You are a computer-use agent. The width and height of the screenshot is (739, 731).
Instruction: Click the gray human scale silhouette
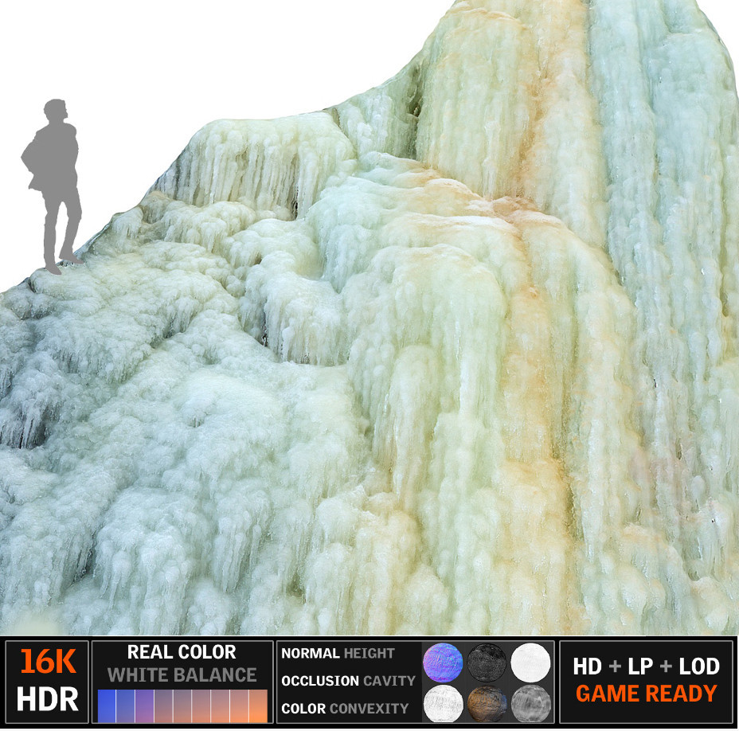pos(52,186)
